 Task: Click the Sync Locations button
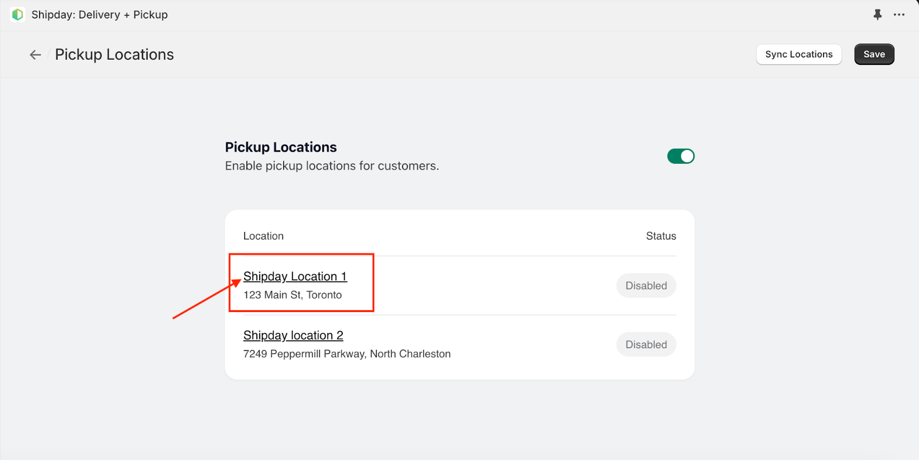point(798,55)
